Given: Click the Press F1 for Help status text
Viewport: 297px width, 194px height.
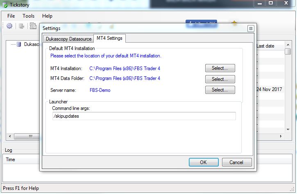Looking at the screenshot, I should (x=21, y=188).
